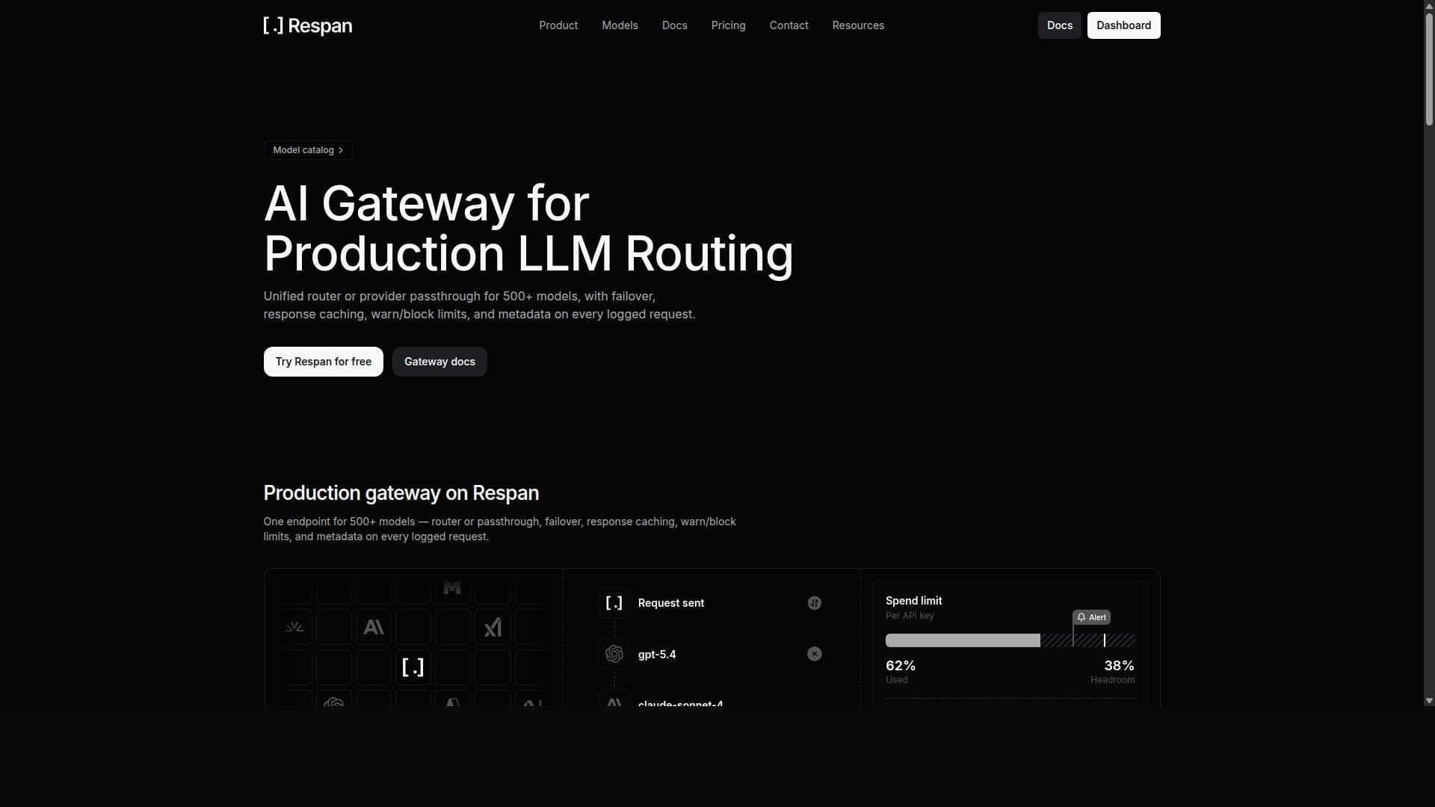Open the Dashboard button
Viewport: 1435px width, 807px height.
[1123, 25]
